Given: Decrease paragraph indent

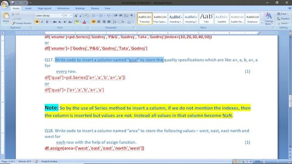Looking at the screenshot, I should pyautogui.click(x=115, y=15).
